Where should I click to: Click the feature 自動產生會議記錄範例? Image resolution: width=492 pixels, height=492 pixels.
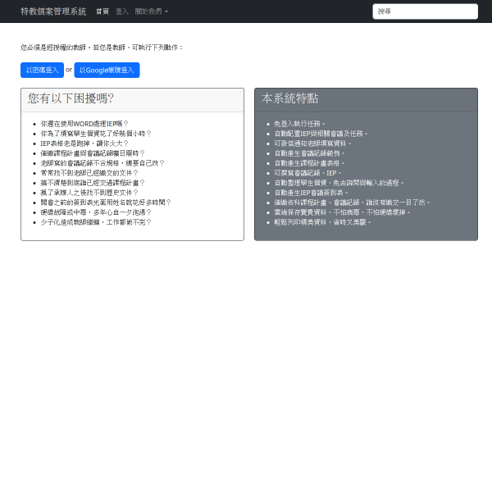click(309, 153)
